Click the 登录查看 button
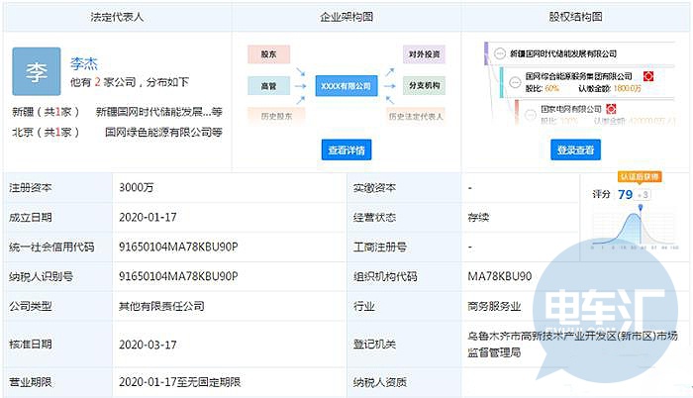Viewport: 693px width, 398px height. click(x=575, y=149)
